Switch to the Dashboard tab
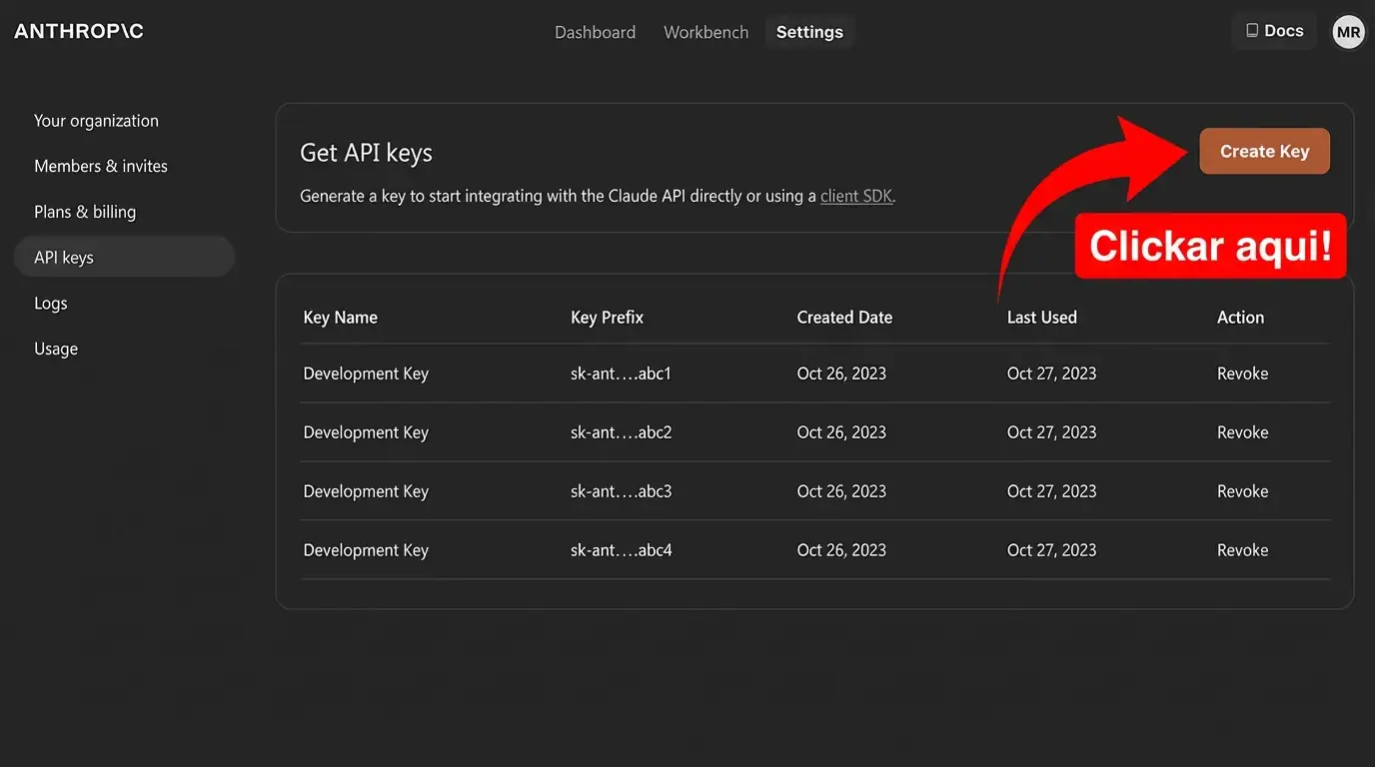This screenshot has height=767, width=1375. tap(595, 32)
